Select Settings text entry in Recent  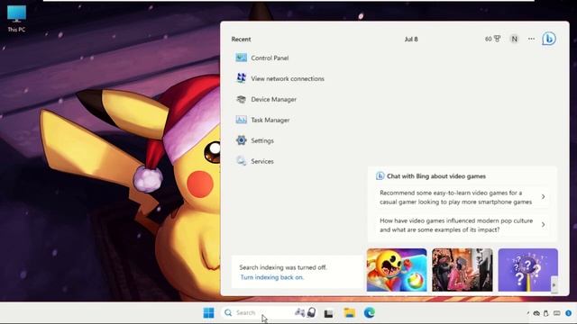[262, 140]
